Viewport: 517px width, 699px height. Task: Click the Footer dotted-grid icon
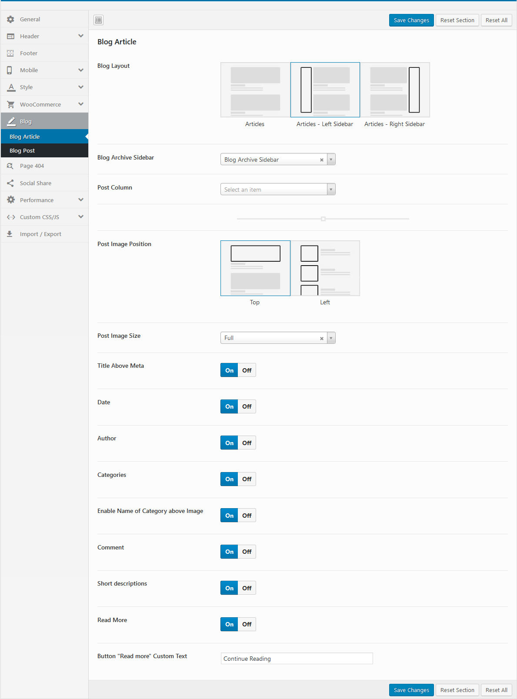pos(10,53)
